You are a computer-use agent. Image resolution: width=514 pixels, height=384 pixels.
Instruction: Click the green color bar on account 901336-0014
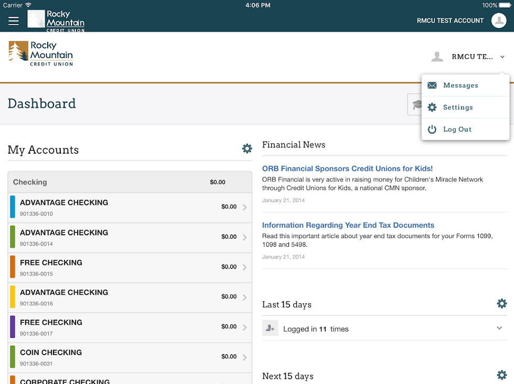pos(13,237)
